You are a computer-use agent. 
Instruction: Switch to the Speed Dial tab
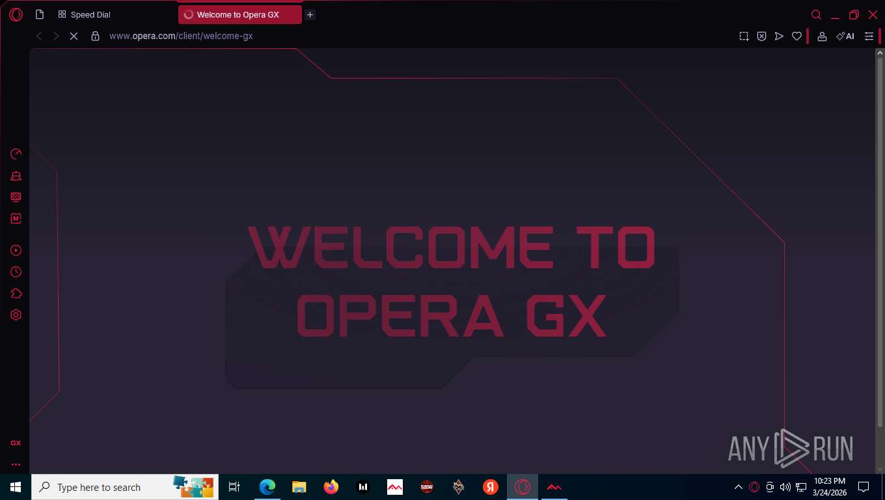(85, 14)
